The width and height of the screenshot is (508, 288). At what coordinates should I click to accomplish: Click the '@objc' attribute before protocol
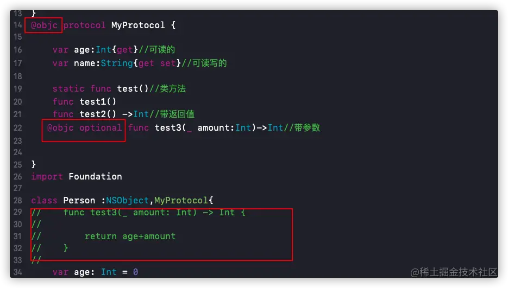point(44,25)
